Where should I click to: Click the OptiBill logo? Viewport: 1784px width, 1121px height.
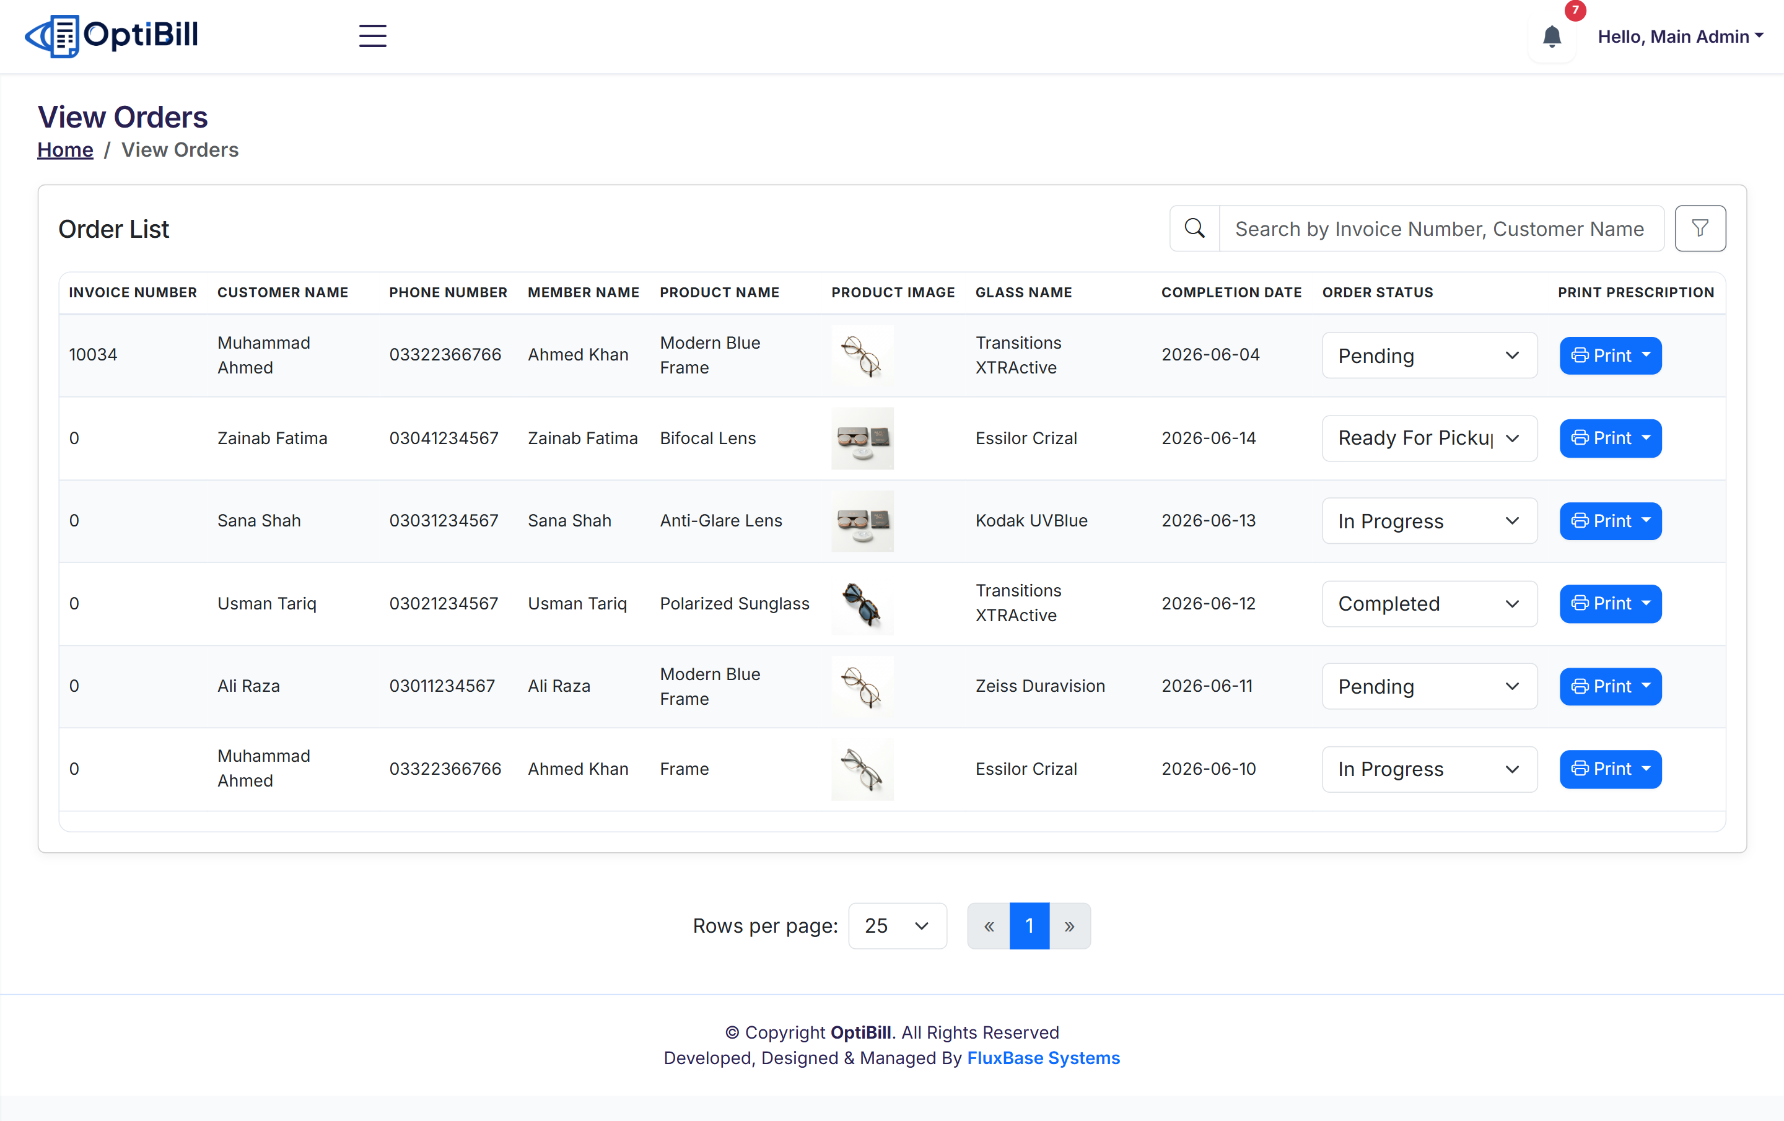point(112,35)
